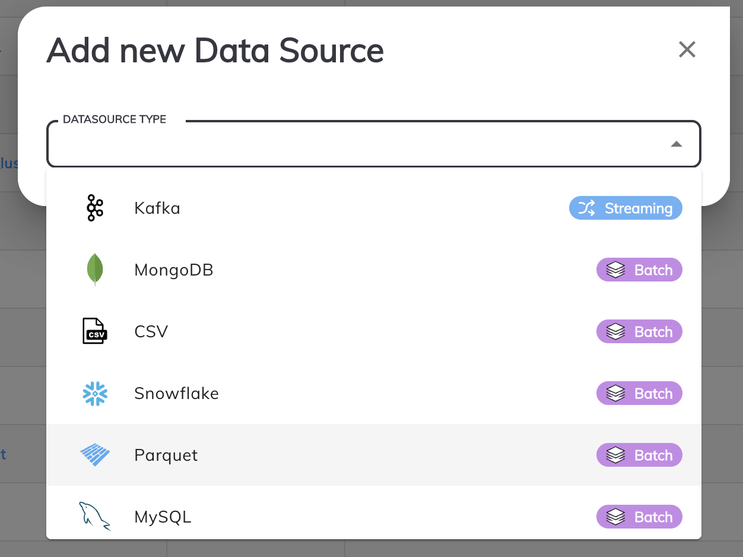Image resolution: width=743 pixels, height=557 pixels.
Task: Close the Add new Data Source dialog
Action: (x=687, y=50)
